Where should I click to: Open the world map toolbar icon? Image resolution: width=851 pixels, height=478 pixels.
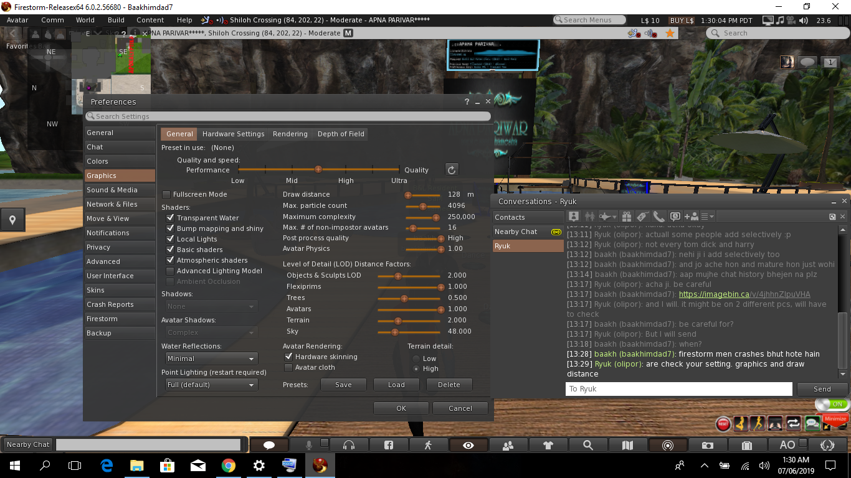click(628, 445)
